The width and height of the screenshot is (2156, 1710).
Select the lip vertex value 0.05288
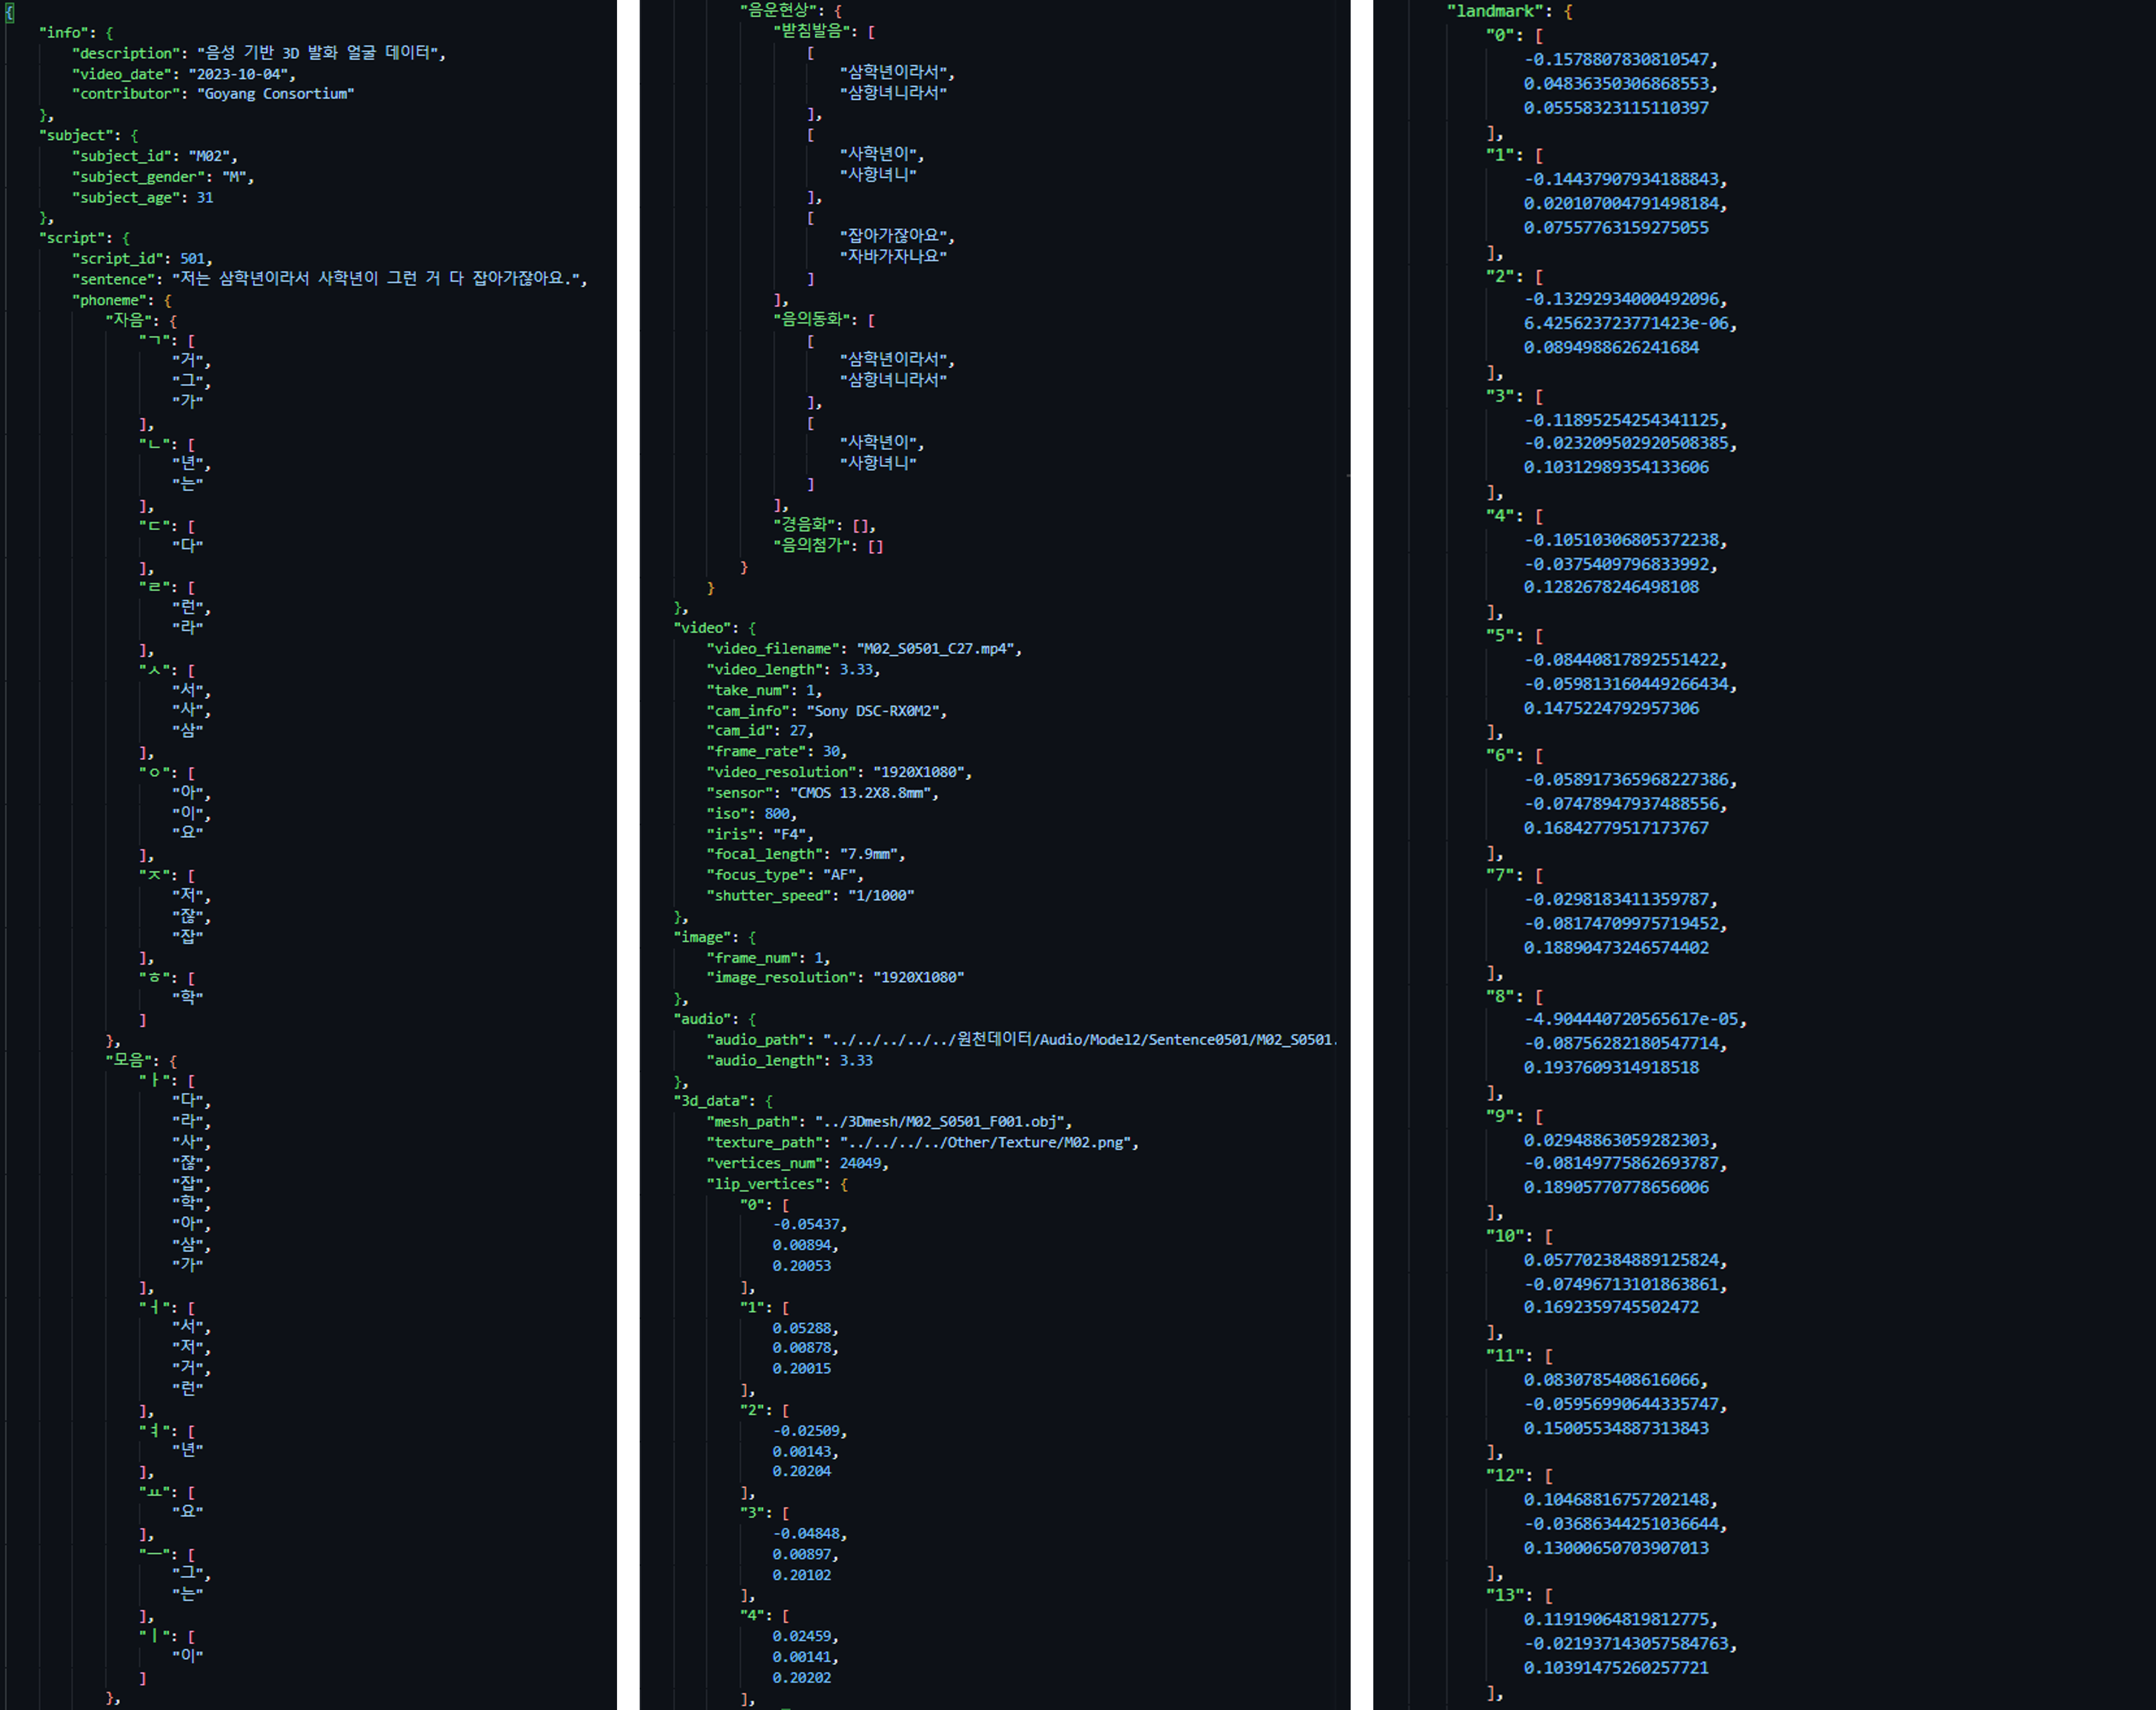coord(802,1328)
